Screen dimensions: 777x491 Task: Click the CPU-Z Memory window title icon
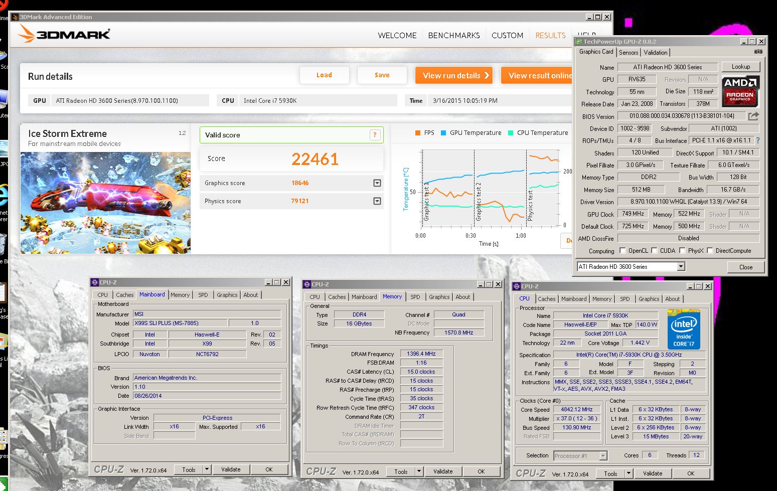(307, 284)
